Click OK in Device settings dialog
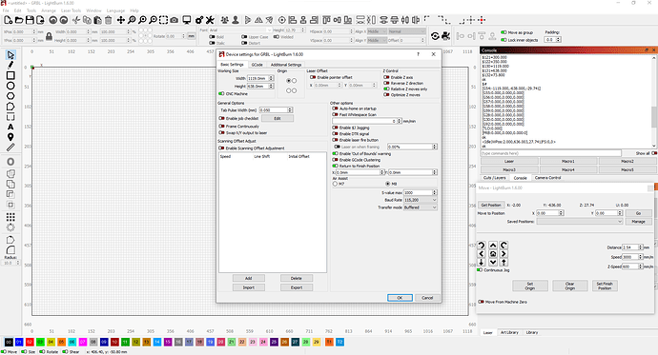 pyautogui.click(x=400, y=298)
